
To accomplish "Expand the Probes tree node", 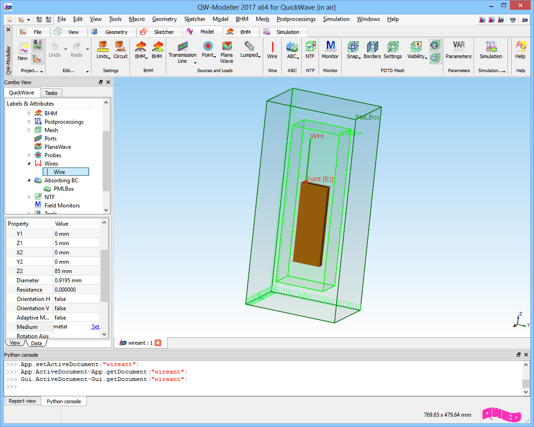I will pos(29,155).
